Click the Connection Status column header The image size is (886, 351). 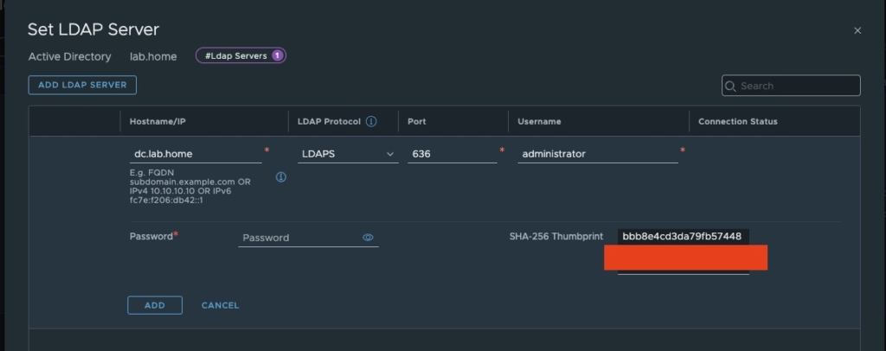(x=737, y=122)
